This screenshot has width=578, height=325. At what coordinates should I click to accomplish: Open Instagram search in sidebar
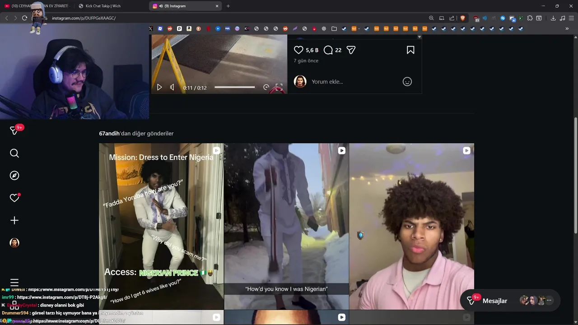click(14, 153)
